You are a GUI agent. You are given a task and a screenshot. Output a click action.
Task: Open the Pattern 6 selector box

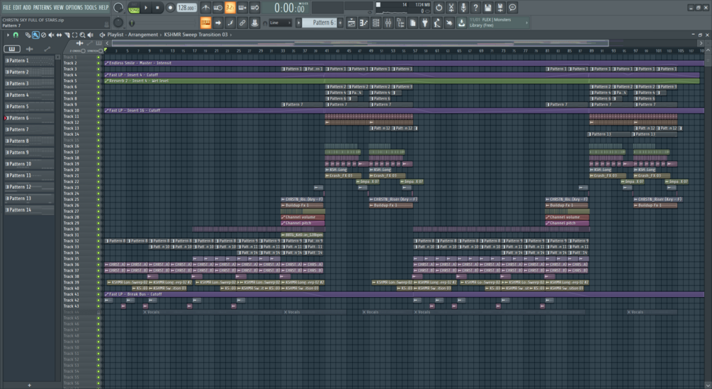point(320,23)
